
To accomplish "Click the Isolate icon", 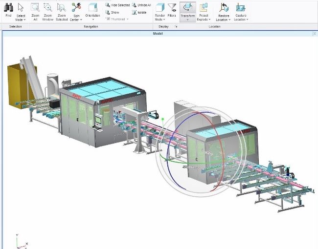I will click(134, 12).
